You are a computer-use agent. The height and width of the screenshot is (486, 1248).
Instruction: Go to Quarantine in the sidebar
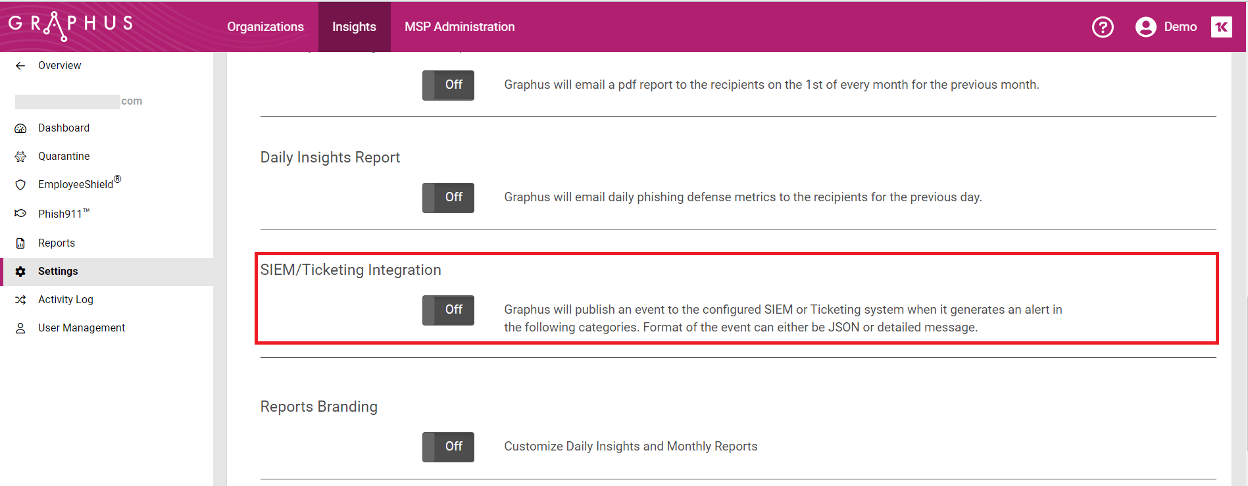pos(64,157)
